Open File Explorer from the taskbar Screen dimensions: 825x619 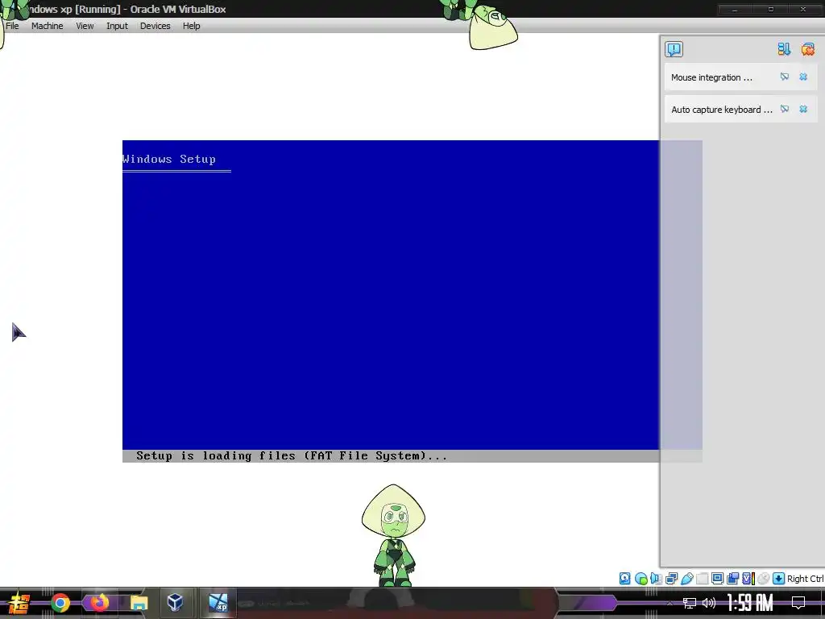click(139, 603)
